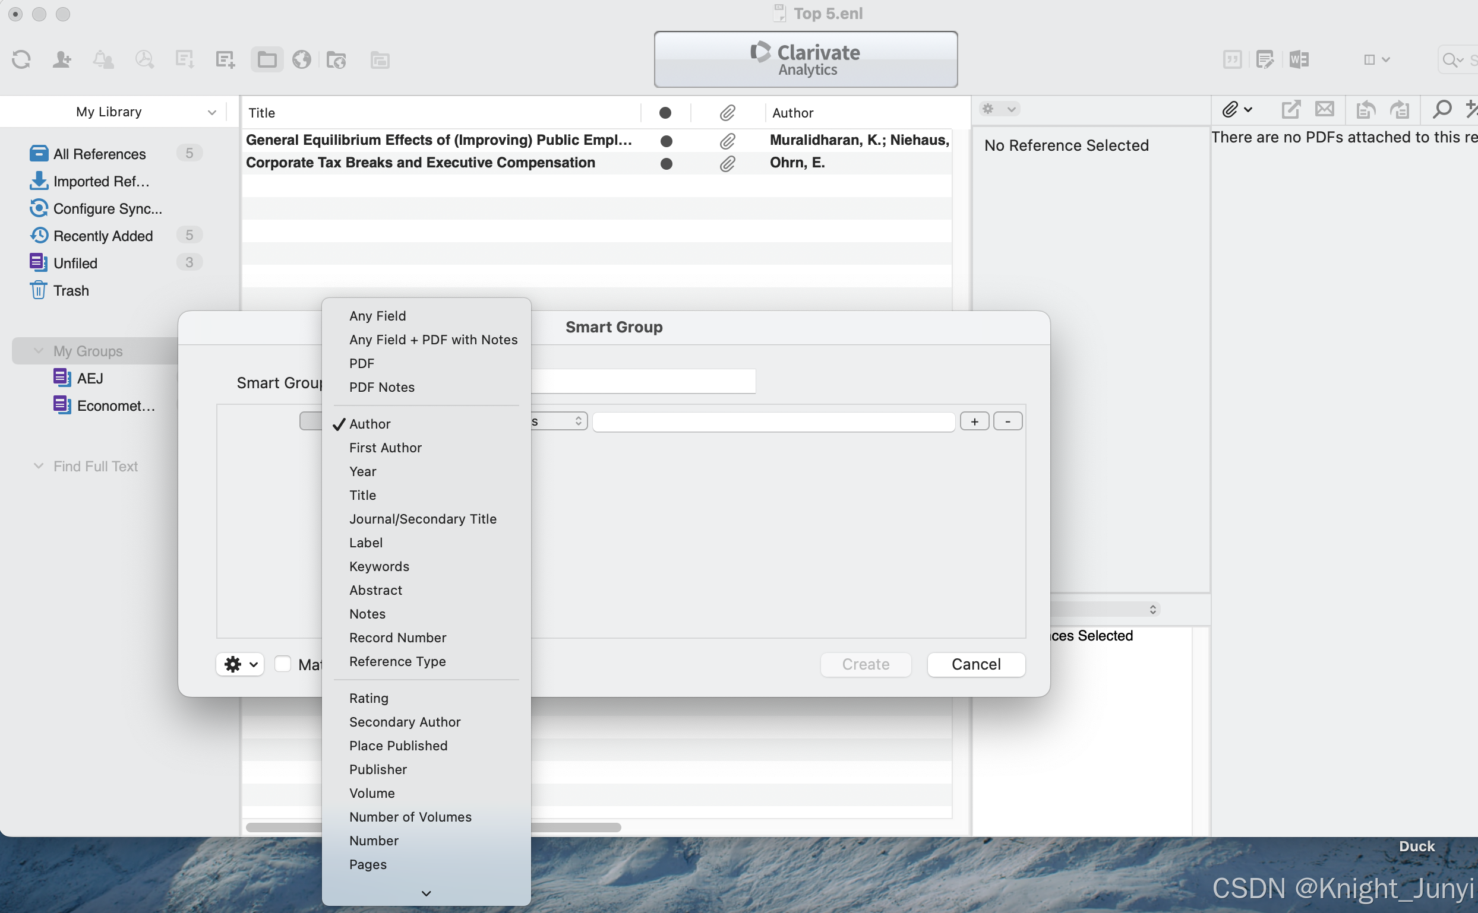Click the New Reference toolbar icon
This screenshot has width=1478, height=913.
point(225,59)
